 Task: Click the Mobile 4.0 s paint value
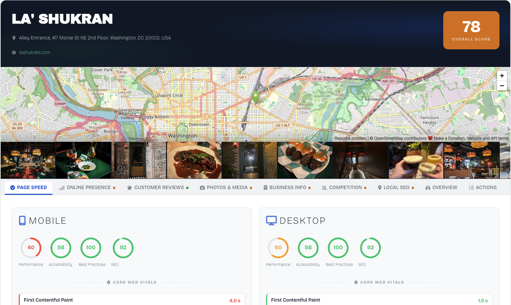point(235,301)
